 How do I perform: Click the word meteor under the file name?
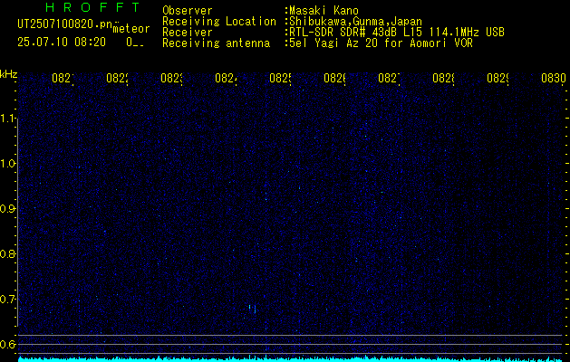pyautogui.click(x=131, y=29)
